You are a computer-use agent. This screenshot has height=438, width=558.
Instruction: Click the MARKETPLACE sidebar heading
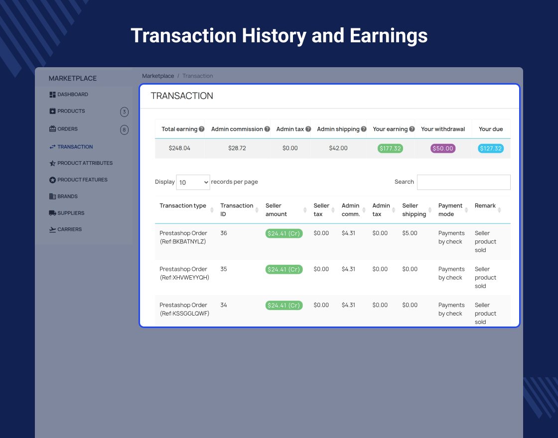point(73,78)
